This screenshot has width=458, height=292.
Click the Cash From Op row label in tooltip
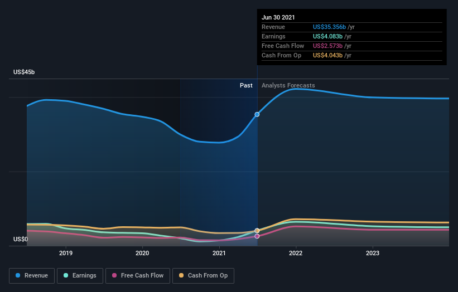[x=281, y=55]
